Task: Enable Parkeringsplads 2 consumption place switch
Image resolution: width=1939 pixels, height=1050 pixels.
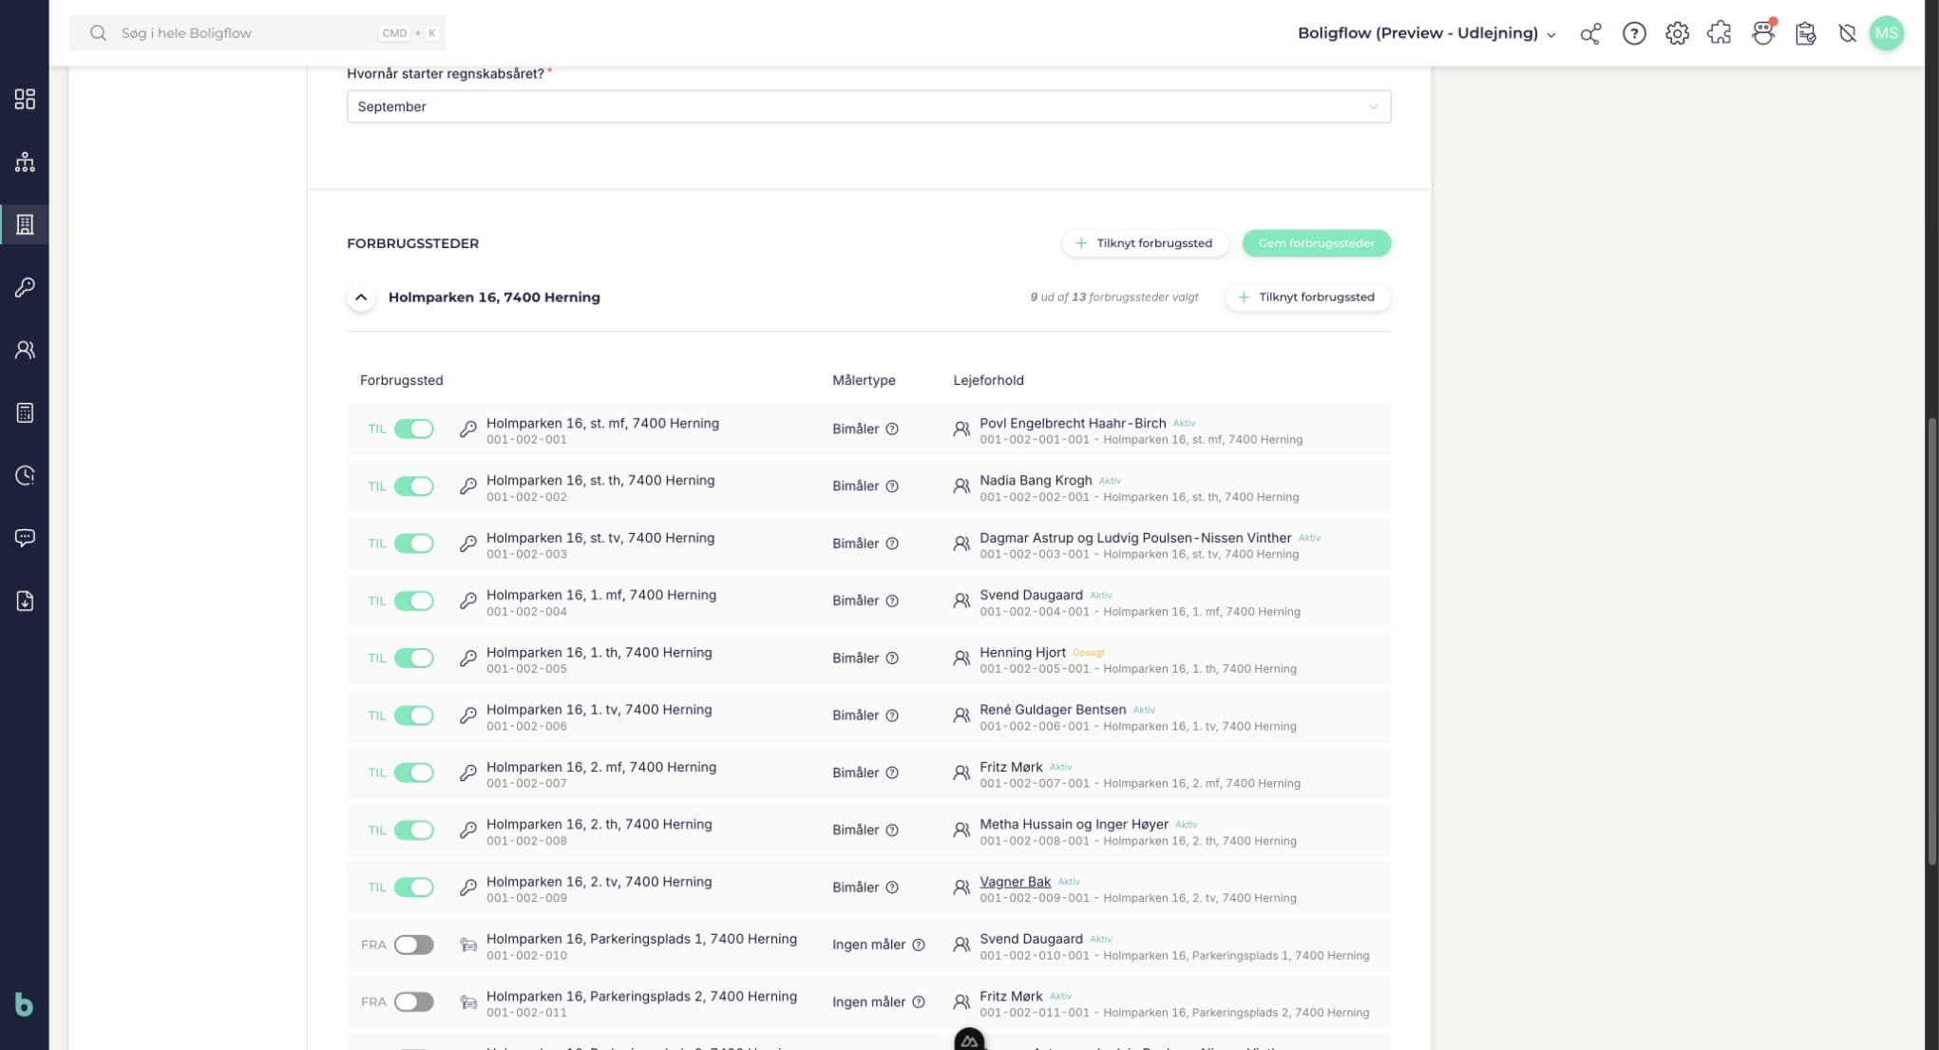Action: click(x=414, y=1002)
